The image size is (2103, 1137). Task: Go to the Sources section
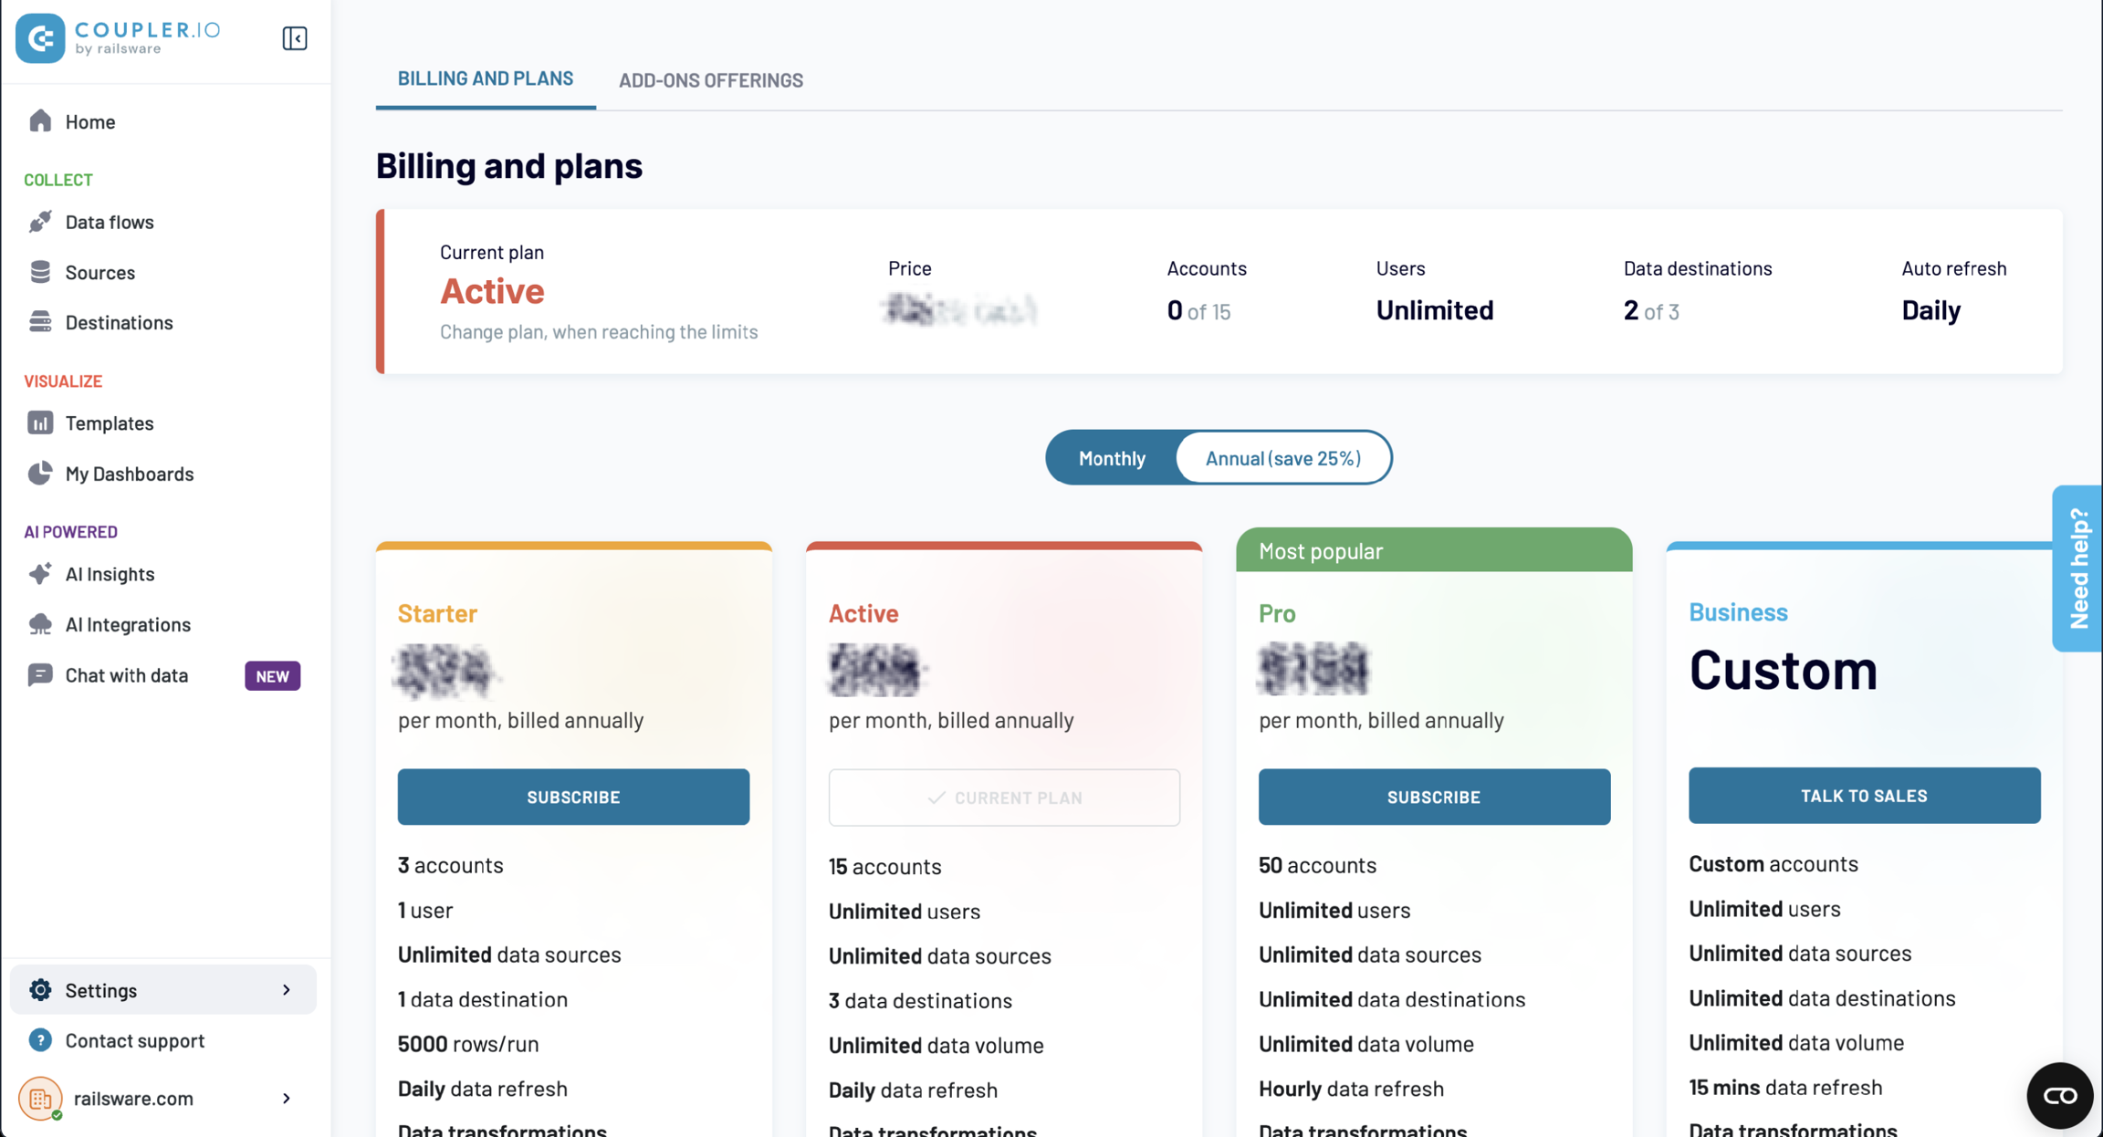click(99, 272)
